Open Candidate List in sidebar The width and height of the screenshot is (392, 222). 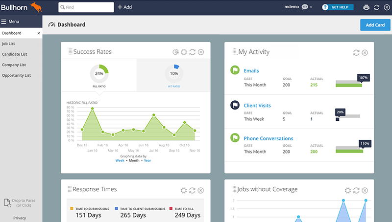[x=15, y=54]
